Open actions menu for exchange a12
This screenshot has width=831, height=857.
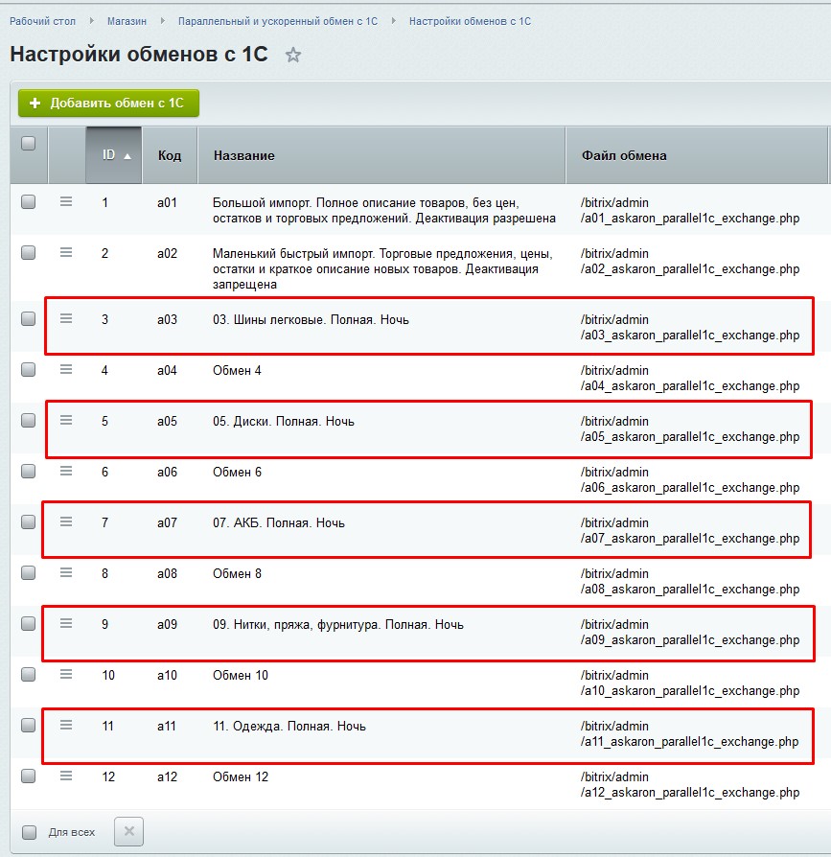coord(65,776)
